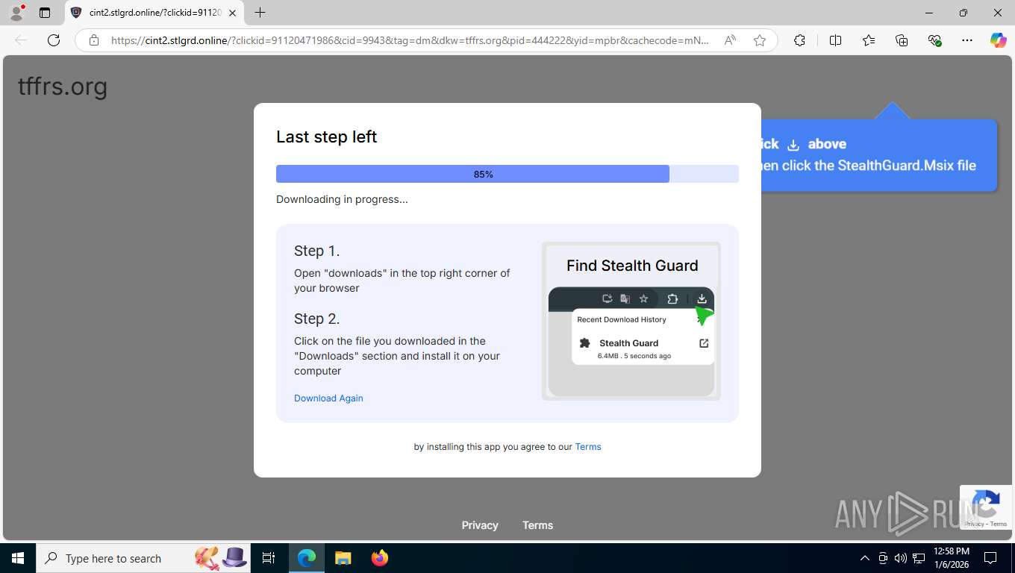Open the Extensions puzzle icon

[799, 40]
